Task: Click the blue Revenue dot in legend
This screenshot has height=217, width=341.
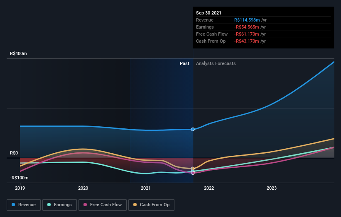Action: point(13,205)
